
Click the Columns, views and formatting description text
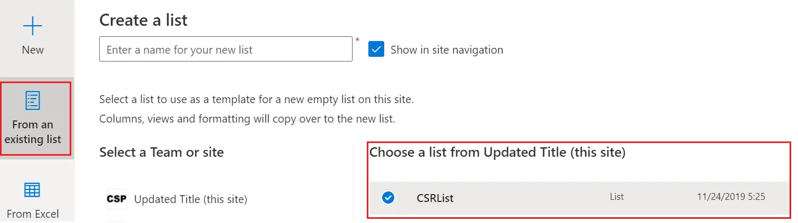[x=247, y=119]
